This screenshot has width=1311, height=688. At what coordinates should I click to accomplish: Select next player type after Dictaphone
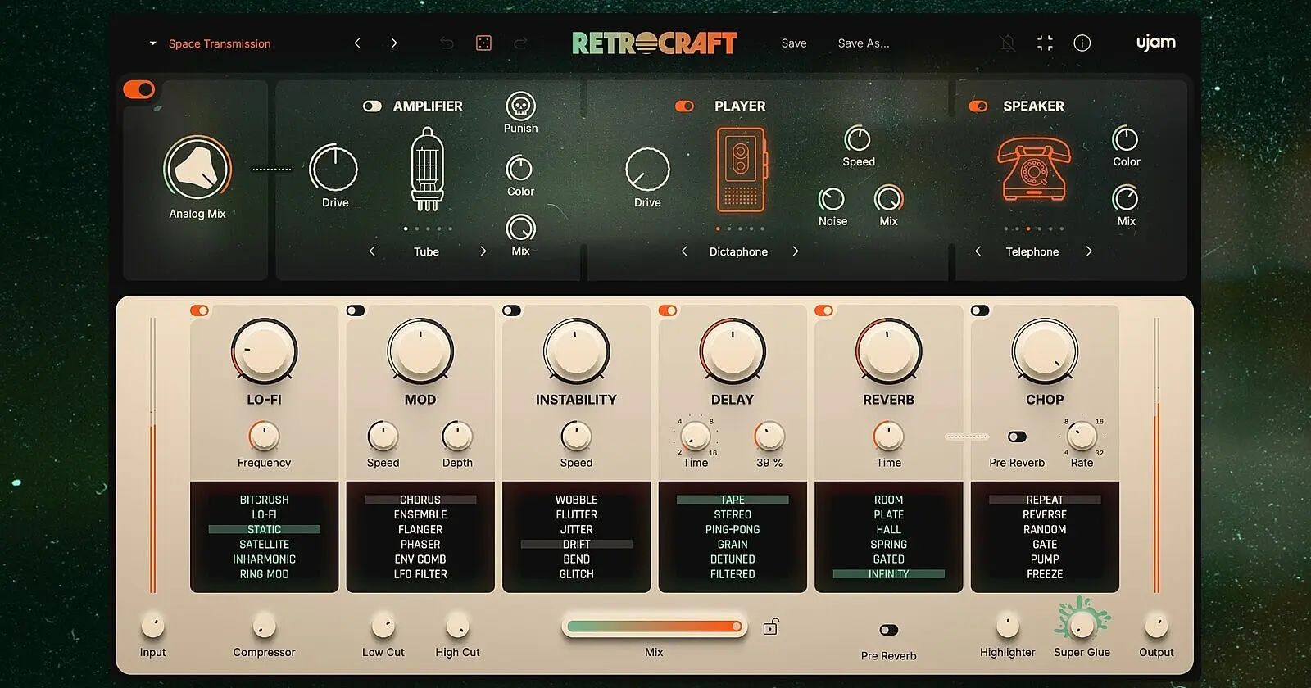click(795, 251)
